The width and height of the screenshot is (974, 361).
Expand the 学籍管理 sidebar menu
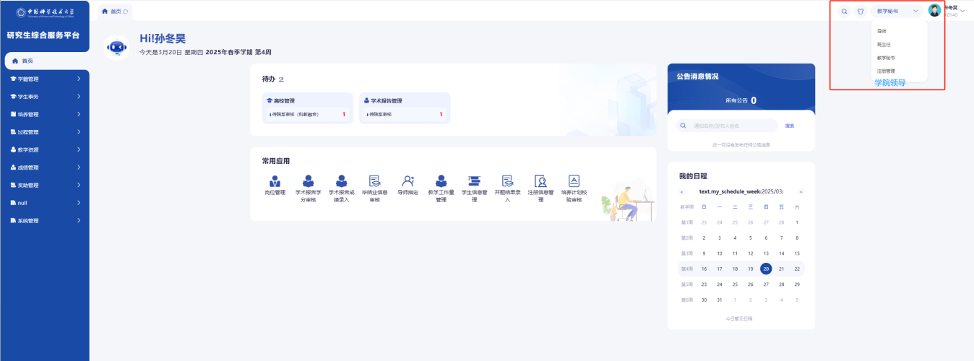point(45,79)
